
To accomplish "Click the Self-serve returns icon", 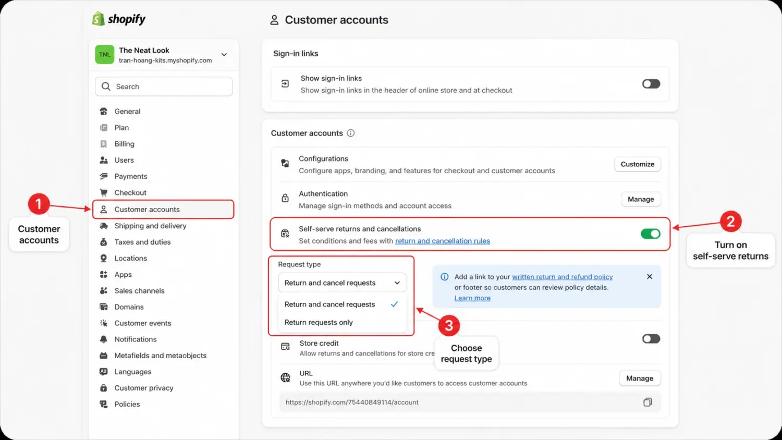I will (285, 234).
